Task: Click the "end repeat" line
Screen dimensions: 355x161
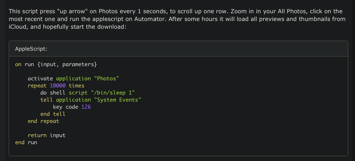Action: point(43,121)
